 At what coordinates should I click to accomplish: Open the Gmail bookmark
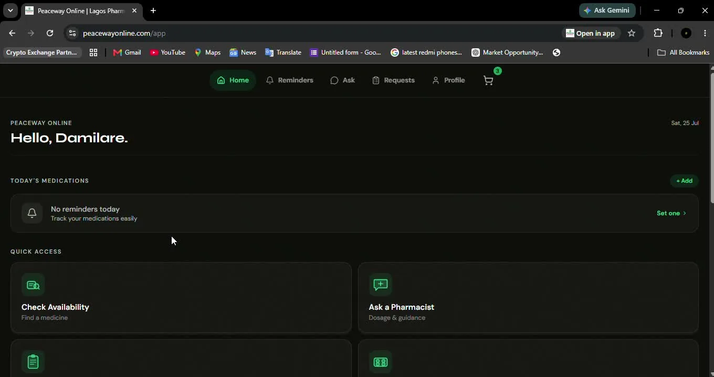click(x=127, y=53)
